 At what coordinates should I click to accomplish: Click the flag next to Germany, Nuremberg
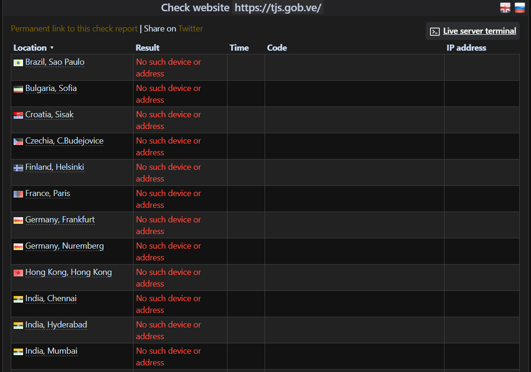point(18,247)
